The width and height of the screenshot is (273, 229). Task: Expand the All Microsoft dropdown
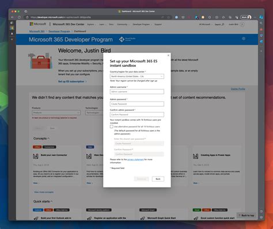click(206, 24)
